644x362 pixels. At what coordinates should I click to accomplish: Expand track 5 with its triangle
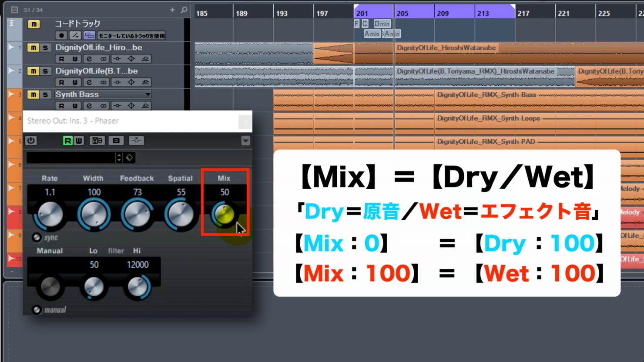pyautogui.click(x=12, y=141)
